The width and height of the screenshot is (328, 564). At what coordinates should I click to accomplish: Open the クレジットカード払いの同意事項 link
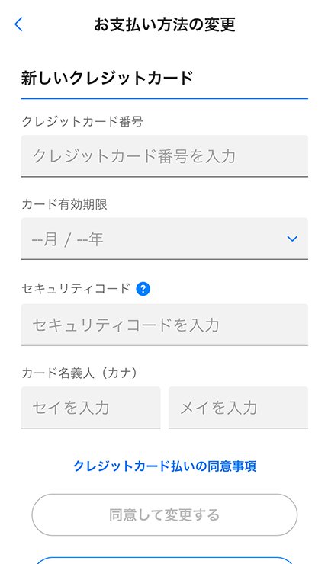pyautogui.click(x=165, y=466)
